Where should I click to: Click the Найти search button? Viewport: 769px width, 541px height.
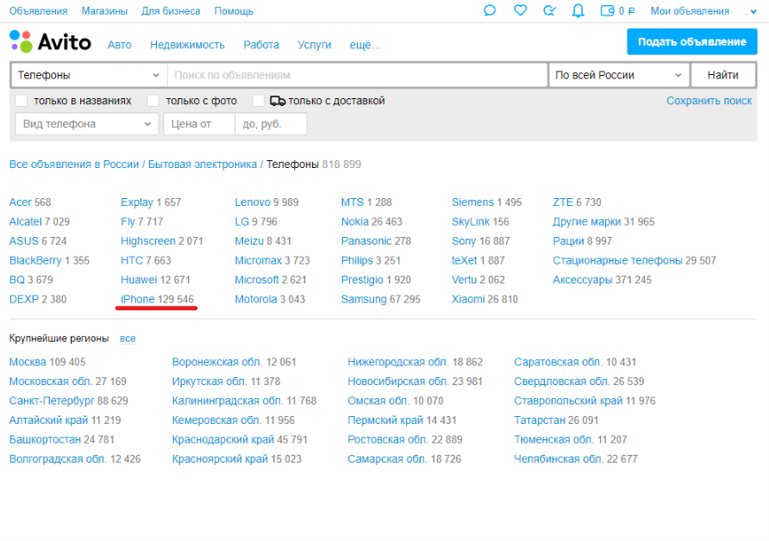723,75
